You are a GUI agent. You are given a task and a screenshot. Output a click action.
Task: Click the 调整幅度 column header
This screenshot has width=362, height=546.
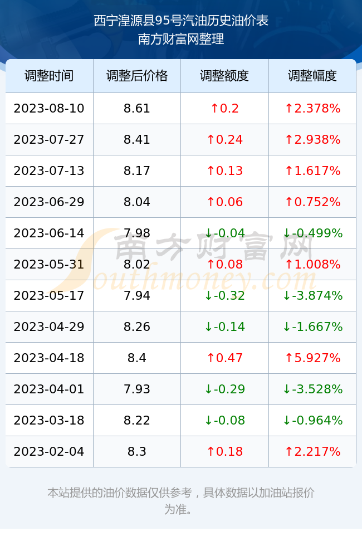pos(312,76)
